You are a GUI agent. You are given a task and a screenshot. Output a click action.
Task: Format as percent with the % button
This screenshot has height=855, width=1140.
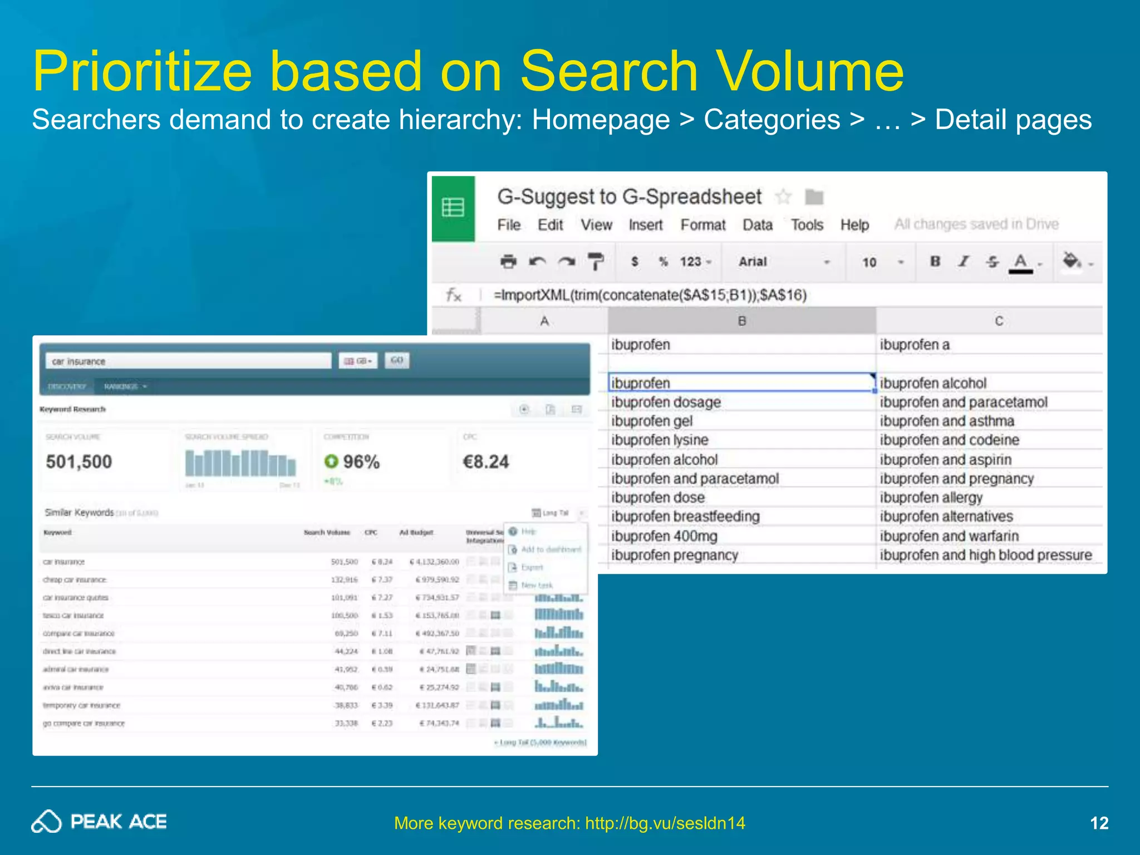[663, 261]
